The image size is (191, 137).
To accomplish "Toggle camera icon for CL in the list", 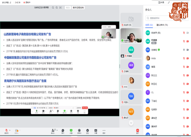I will pos(188,92).
